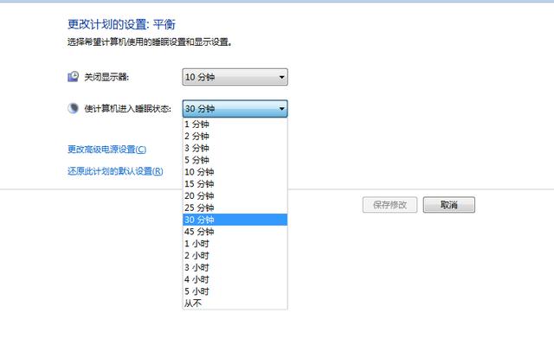The width and height of the screenshot is (554, 345).
Task: Set sleep time to 1 小时
Action: click(x=235, y=244)
